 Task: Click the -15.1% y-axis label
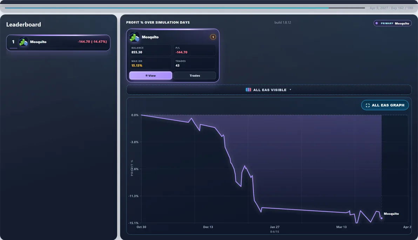(134, 223)
